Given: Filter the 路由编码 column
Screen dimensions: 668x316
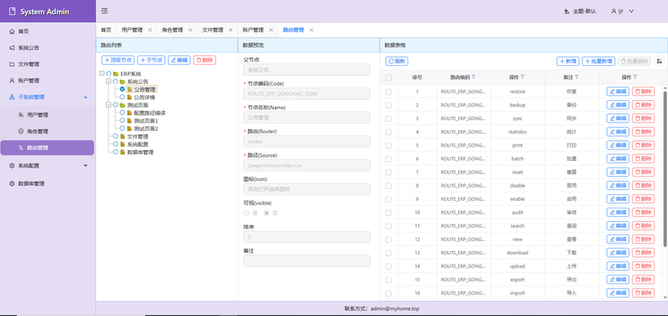Looking at the screenshot, I should [x=473, y=77].
